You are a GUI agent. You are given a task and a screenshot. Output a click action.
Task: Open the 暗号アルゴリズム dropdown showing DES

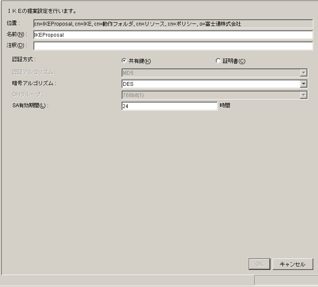pos(214,84)
